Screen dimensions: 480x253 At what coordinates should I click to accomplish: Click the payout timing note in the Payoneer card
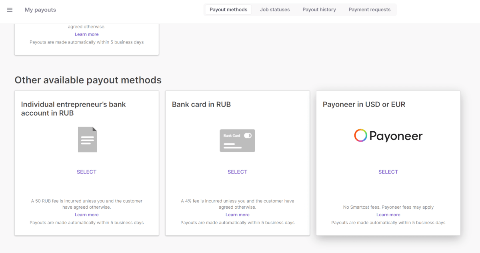pos(388,223)
